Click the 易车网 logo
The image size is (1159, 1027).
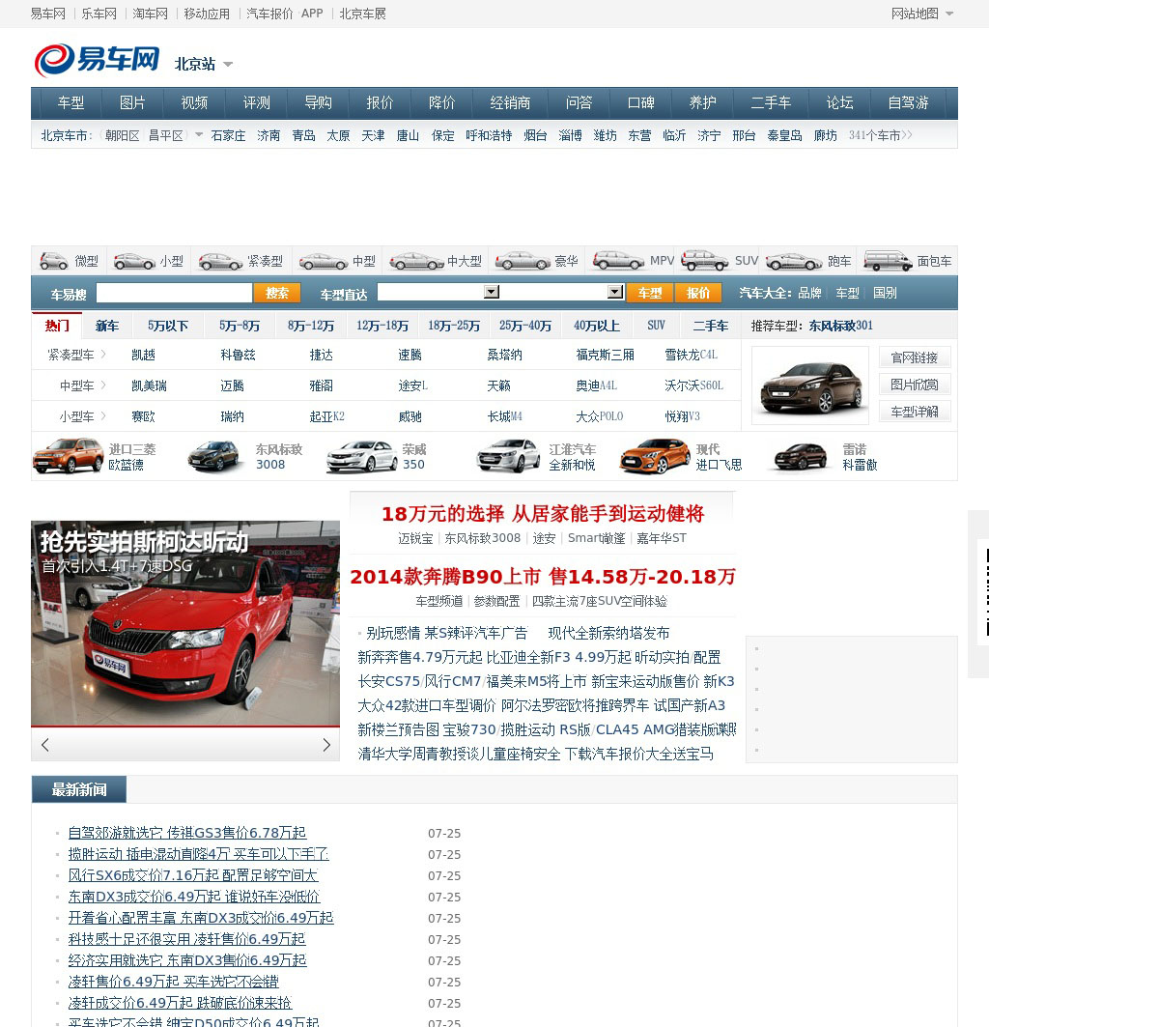(97, 60)
